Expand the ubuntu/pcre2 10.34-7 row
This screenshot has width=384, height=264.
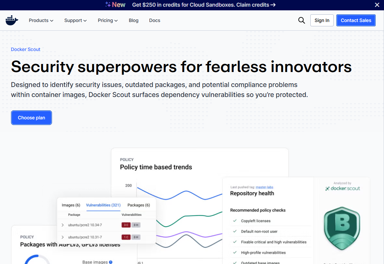click(x=63, y=225)
